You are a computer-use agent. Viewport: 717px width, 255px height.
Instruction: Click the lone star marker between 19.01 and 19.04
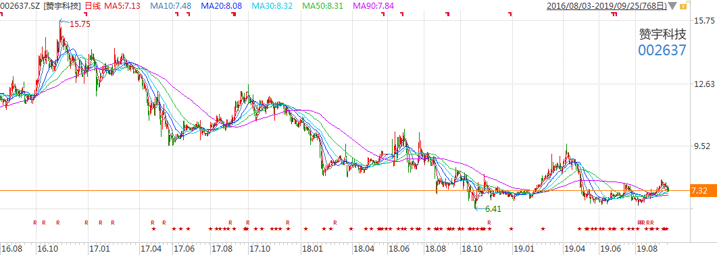tap(543, 229)
